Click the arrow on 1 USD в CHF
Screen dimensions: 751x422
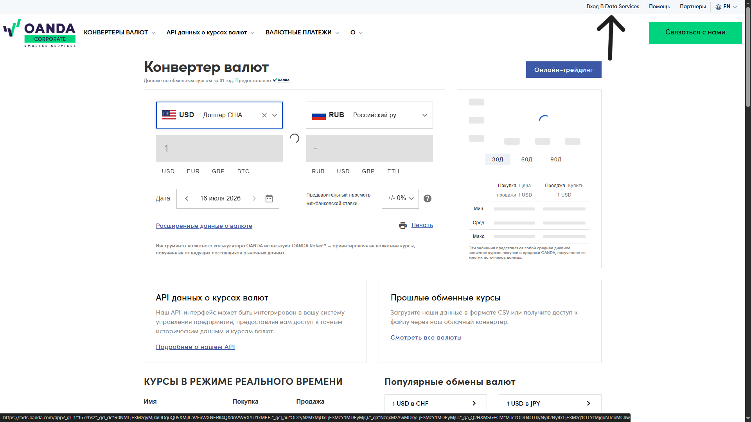pyautogui.click(x=474, y=403)
